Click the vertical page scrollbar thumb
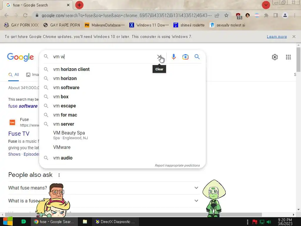 (298, 59)
